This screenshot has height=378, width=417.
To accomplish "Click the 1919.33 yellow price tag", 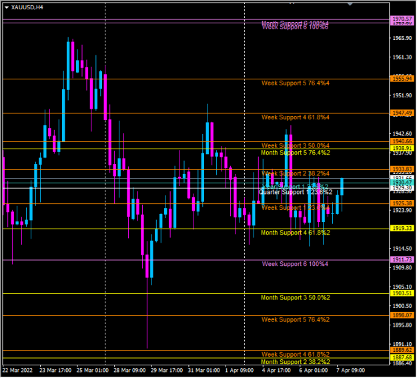I will tap(402, 228).
